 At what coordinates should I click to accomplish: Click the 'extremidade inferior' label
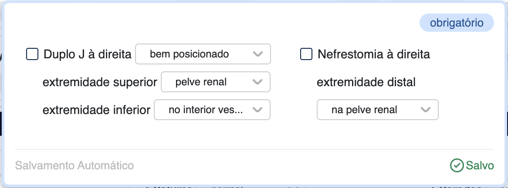[x=96, y=110]
